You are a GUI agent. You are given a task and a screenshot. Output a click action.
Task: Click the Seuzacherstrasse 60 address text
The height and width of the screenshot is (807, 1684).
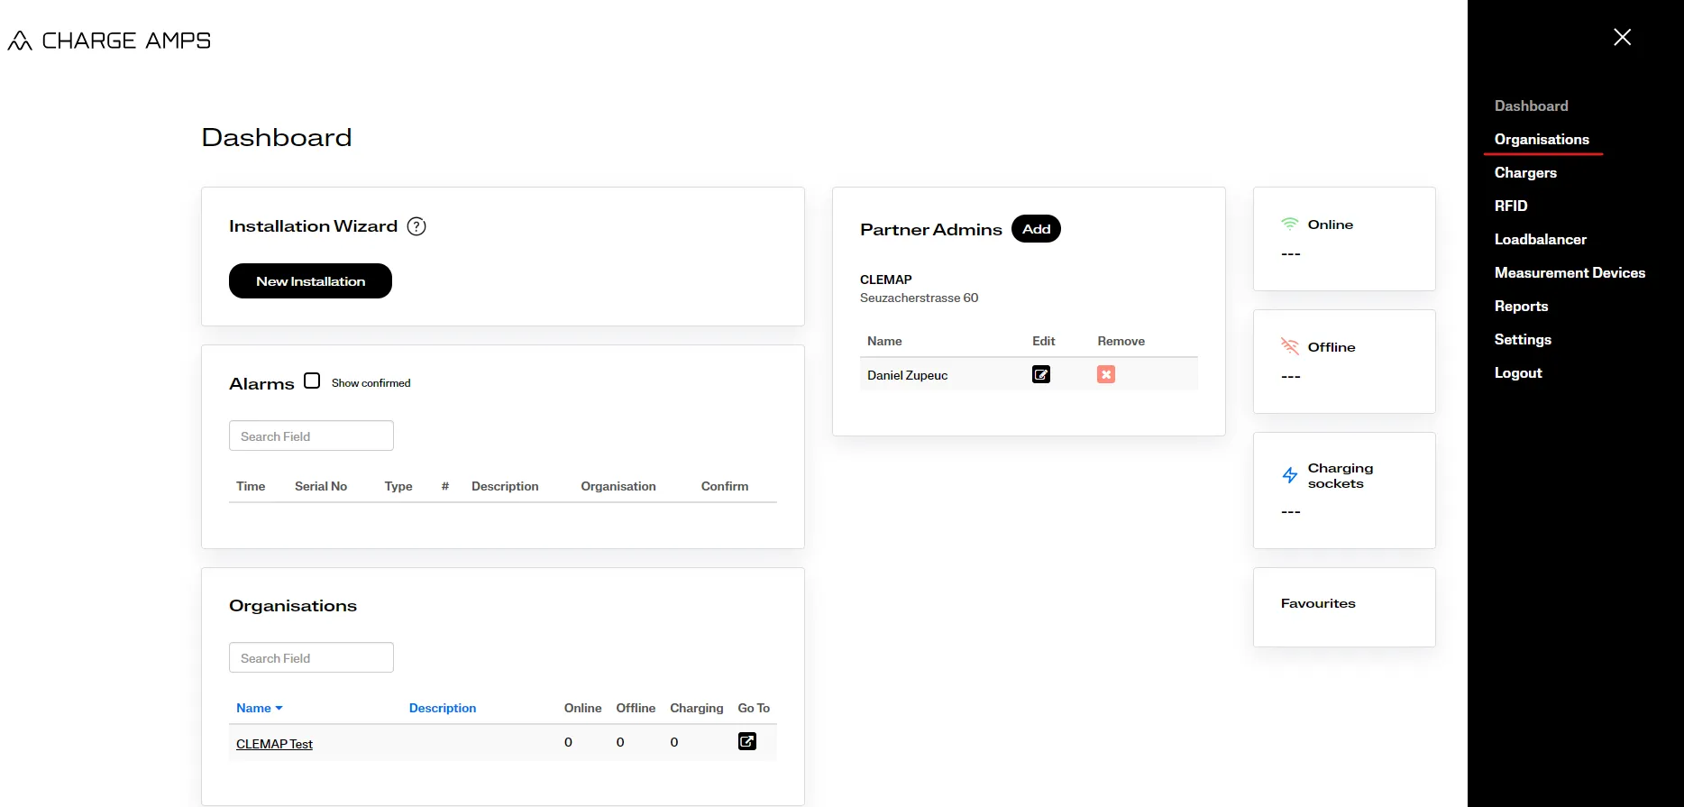[919, 298]
